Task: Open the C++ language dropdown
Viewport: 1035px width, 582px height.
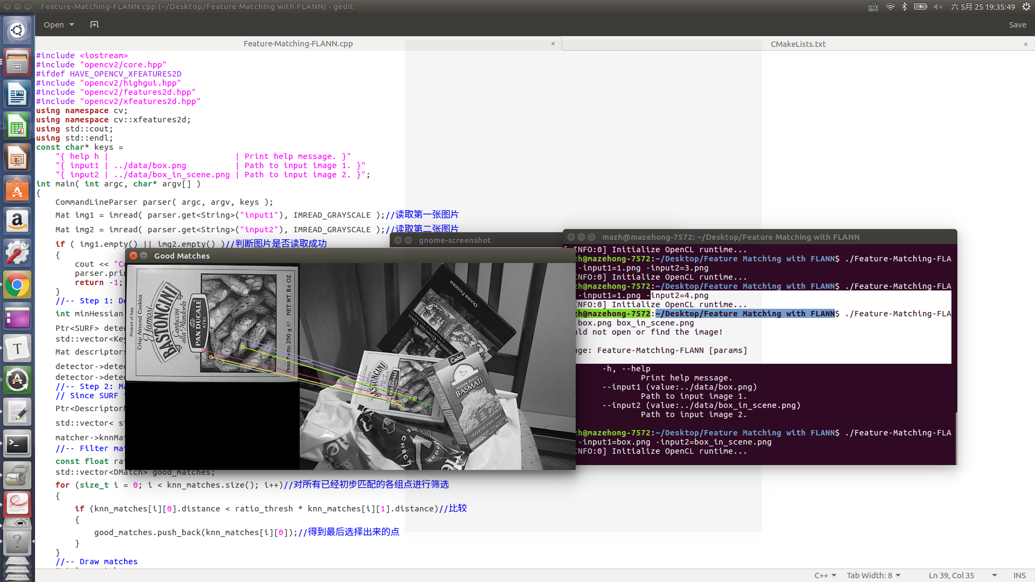Action: [824, 575]
